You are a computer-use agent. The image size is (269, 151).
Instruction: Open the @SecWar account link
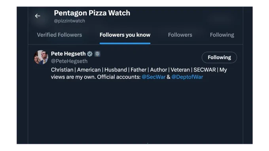(x=153, y=77)
